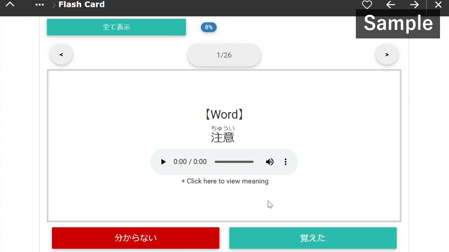Open the three-dot menu in the top bar
The height and width of the screenshot is (252, 449).
pyautogui.click(x=39, y=5)
